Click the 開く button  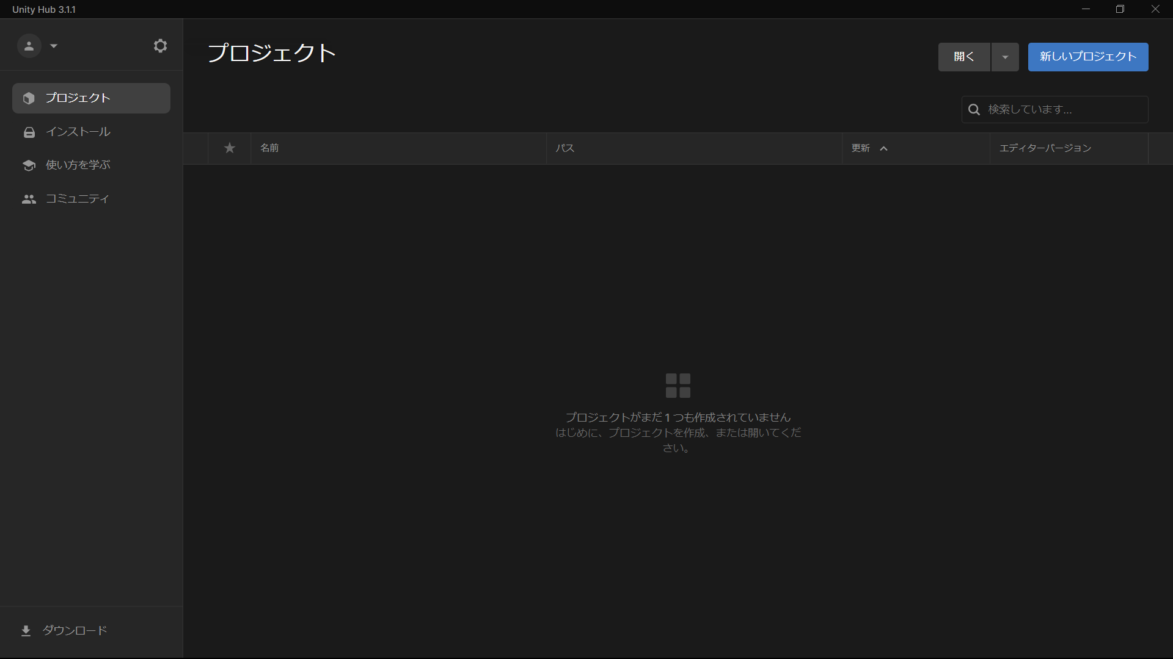tap(963, 57)
